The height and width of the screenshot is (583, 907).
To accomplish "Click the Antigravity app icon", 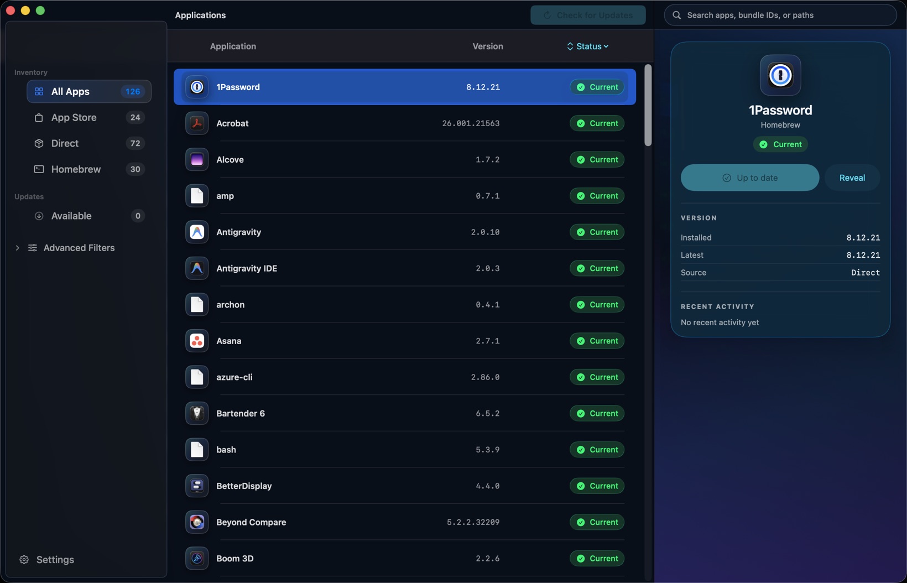I will click(x=197, y=232).
